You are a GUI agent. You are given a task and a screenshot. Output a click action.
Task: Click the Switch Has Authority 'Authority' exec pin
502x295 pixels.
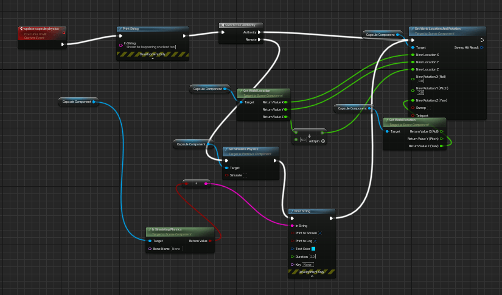(x=259, y=32)
